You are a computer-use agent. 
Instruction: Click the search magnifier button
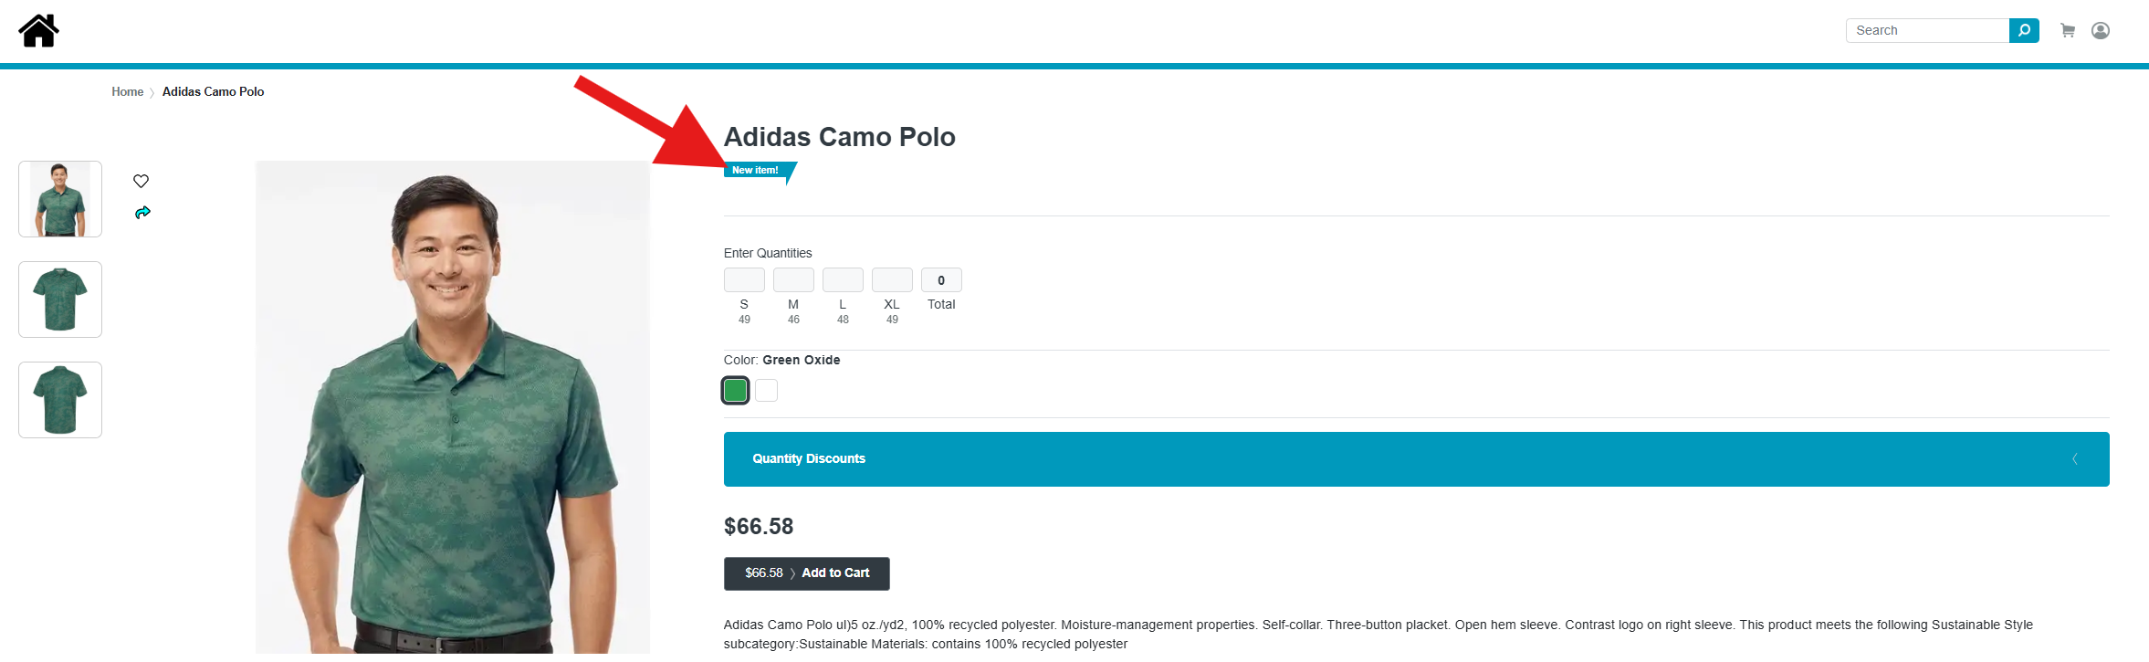pyautogui.click(x=2024, y=30)
